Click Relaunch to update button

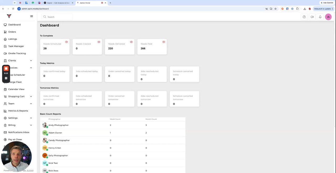pos(322,9)
